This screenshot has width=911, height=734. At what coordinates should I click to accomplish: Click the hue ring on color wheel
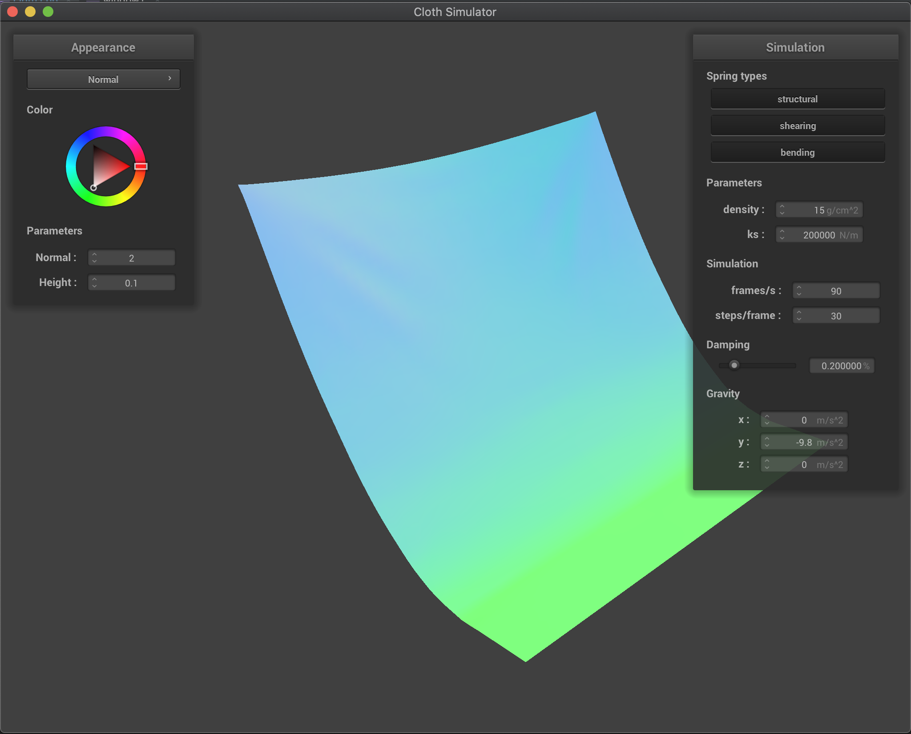pyautogui.click(x=106, y=132)
